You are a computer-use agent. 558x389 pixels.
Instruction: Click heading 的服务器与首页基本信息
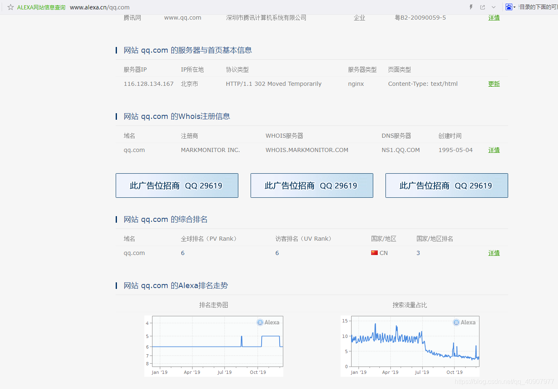(211, 50)
